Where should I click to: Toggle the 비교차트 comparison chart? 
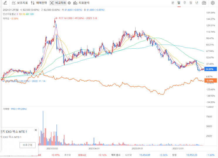pos(58,3)
